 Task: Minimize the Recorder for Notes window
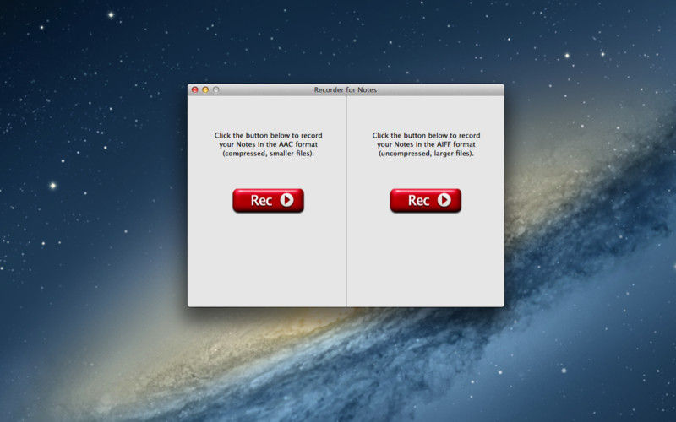(x=205, y=89)
